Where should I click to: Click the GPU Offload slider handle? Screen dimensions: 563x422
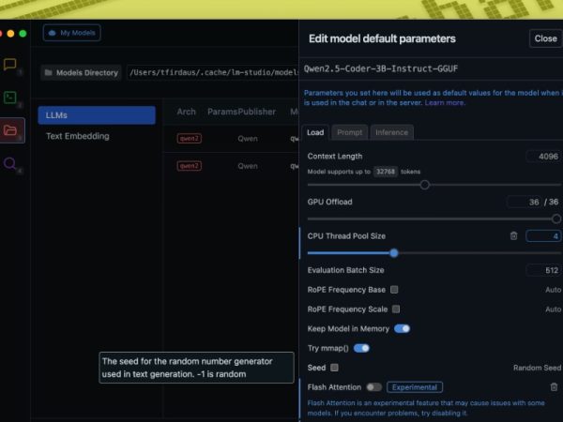[556, 219]
